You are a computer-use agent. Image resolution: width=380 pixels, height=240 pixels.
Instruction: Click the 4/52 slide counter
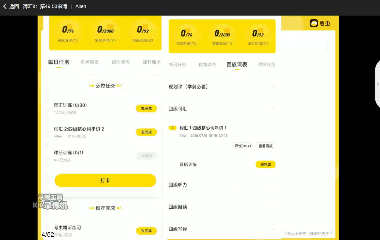click(48, 235)
